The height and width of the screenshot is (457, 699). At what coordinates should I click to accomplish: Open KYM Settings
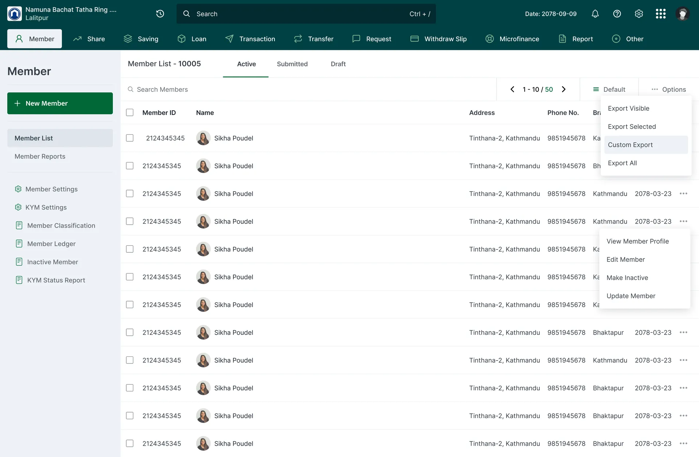[x=40, y=207]
